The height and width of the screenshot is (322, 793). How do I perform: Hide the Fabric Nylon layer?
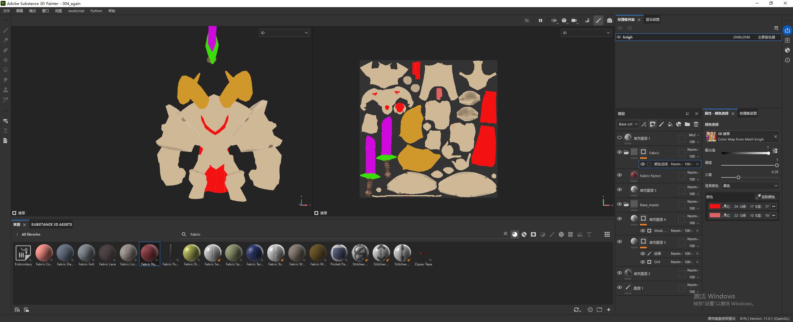(x=620, y=175)
